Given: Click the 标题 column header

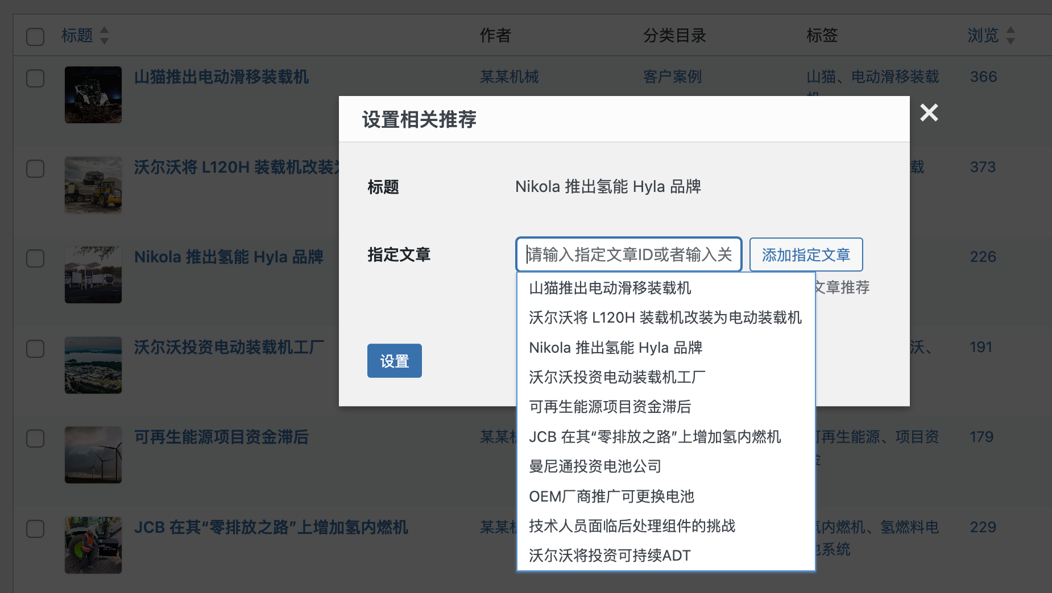Looking at the screenshot, I should coord(77,35).
